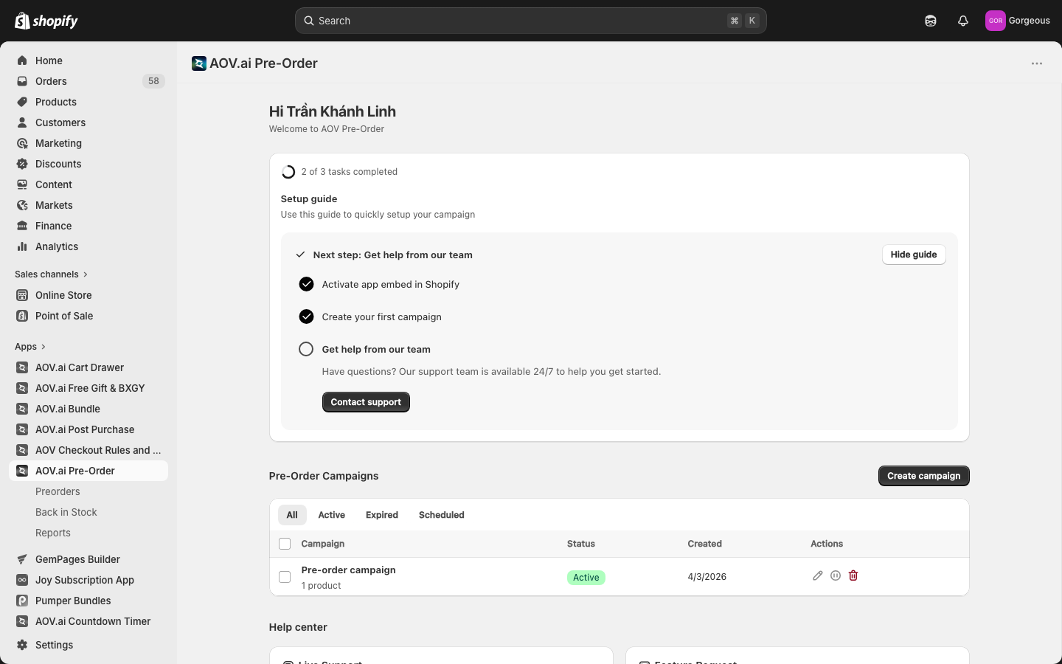
Task: Open AOV.ai Free Gift & BXGY app
Action: [88, 388]
